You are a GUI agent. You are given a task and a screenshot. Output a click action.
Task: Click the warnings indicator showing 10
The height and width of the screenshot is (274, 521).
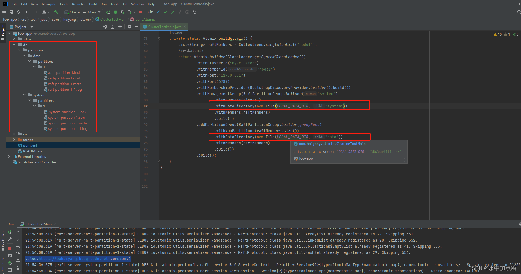click(497, 34)
